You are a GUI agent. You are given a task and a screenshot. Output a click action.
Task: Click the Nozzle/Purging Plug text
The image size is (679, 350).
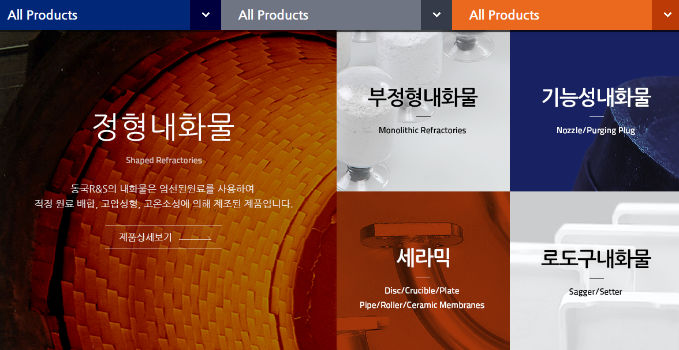click(x=596, y=130)
